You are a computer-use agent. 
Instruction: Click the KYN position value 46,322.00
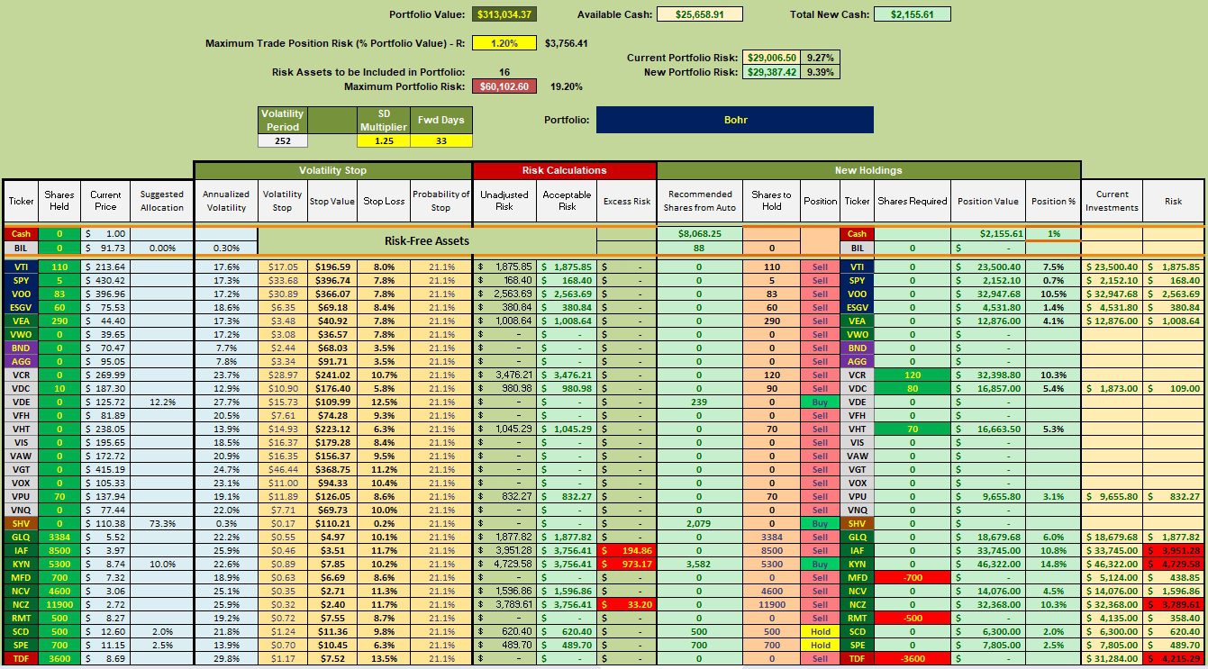pos(988,563)
